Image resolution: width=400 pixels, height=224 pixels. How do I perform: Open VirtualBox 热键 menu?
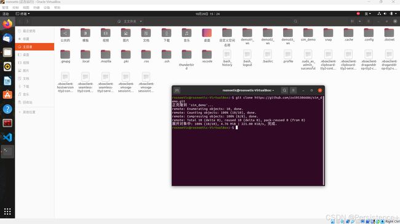36,7
